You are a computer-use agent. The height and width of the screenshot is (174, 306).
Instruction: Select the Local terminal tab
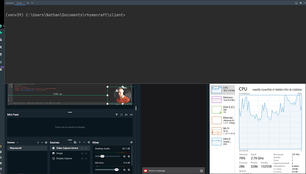pyautogui.click(x=19, y=3)
